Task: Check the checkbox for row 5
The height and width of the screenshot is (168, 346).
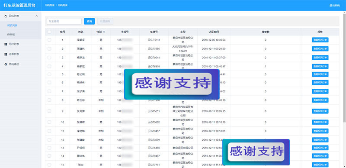Action: click(49, 74)
